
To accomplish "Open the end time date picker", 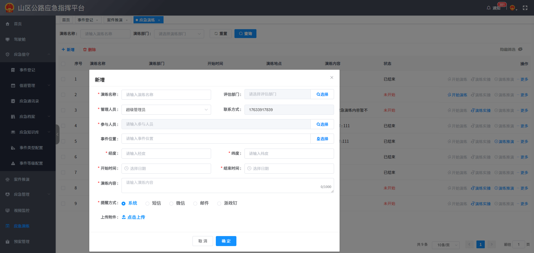I will (x=289, y=169).
